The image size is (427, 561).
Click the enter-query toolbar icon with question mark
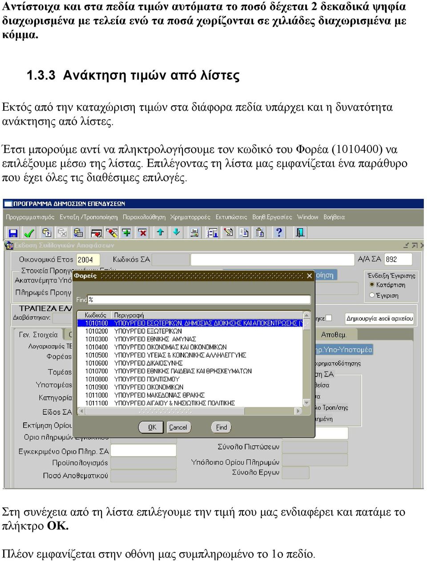point(47,232)
